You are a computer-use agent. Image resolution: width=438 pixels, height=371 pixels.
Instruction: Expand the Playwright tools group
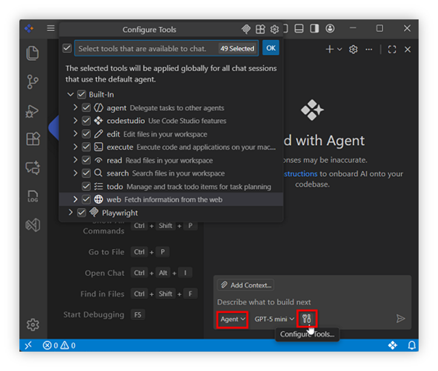tap(71, 213)
